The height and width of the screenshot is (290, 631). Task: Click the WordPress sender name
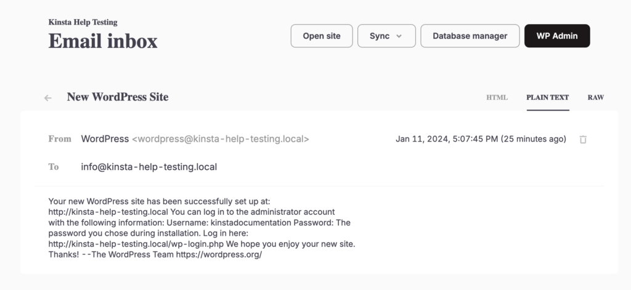tap(105, 139)
